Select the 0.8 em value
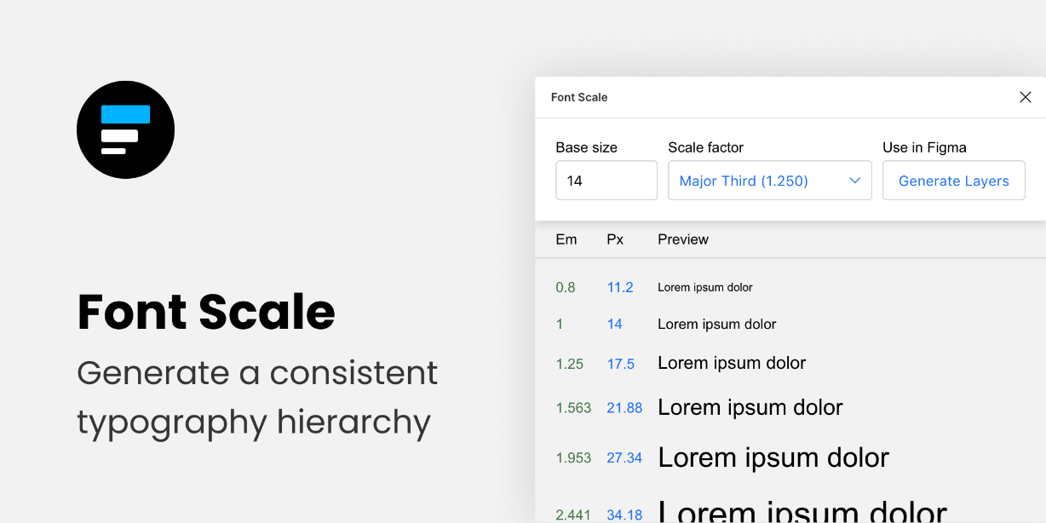The image size is (1046, 523). pos(566,287)
